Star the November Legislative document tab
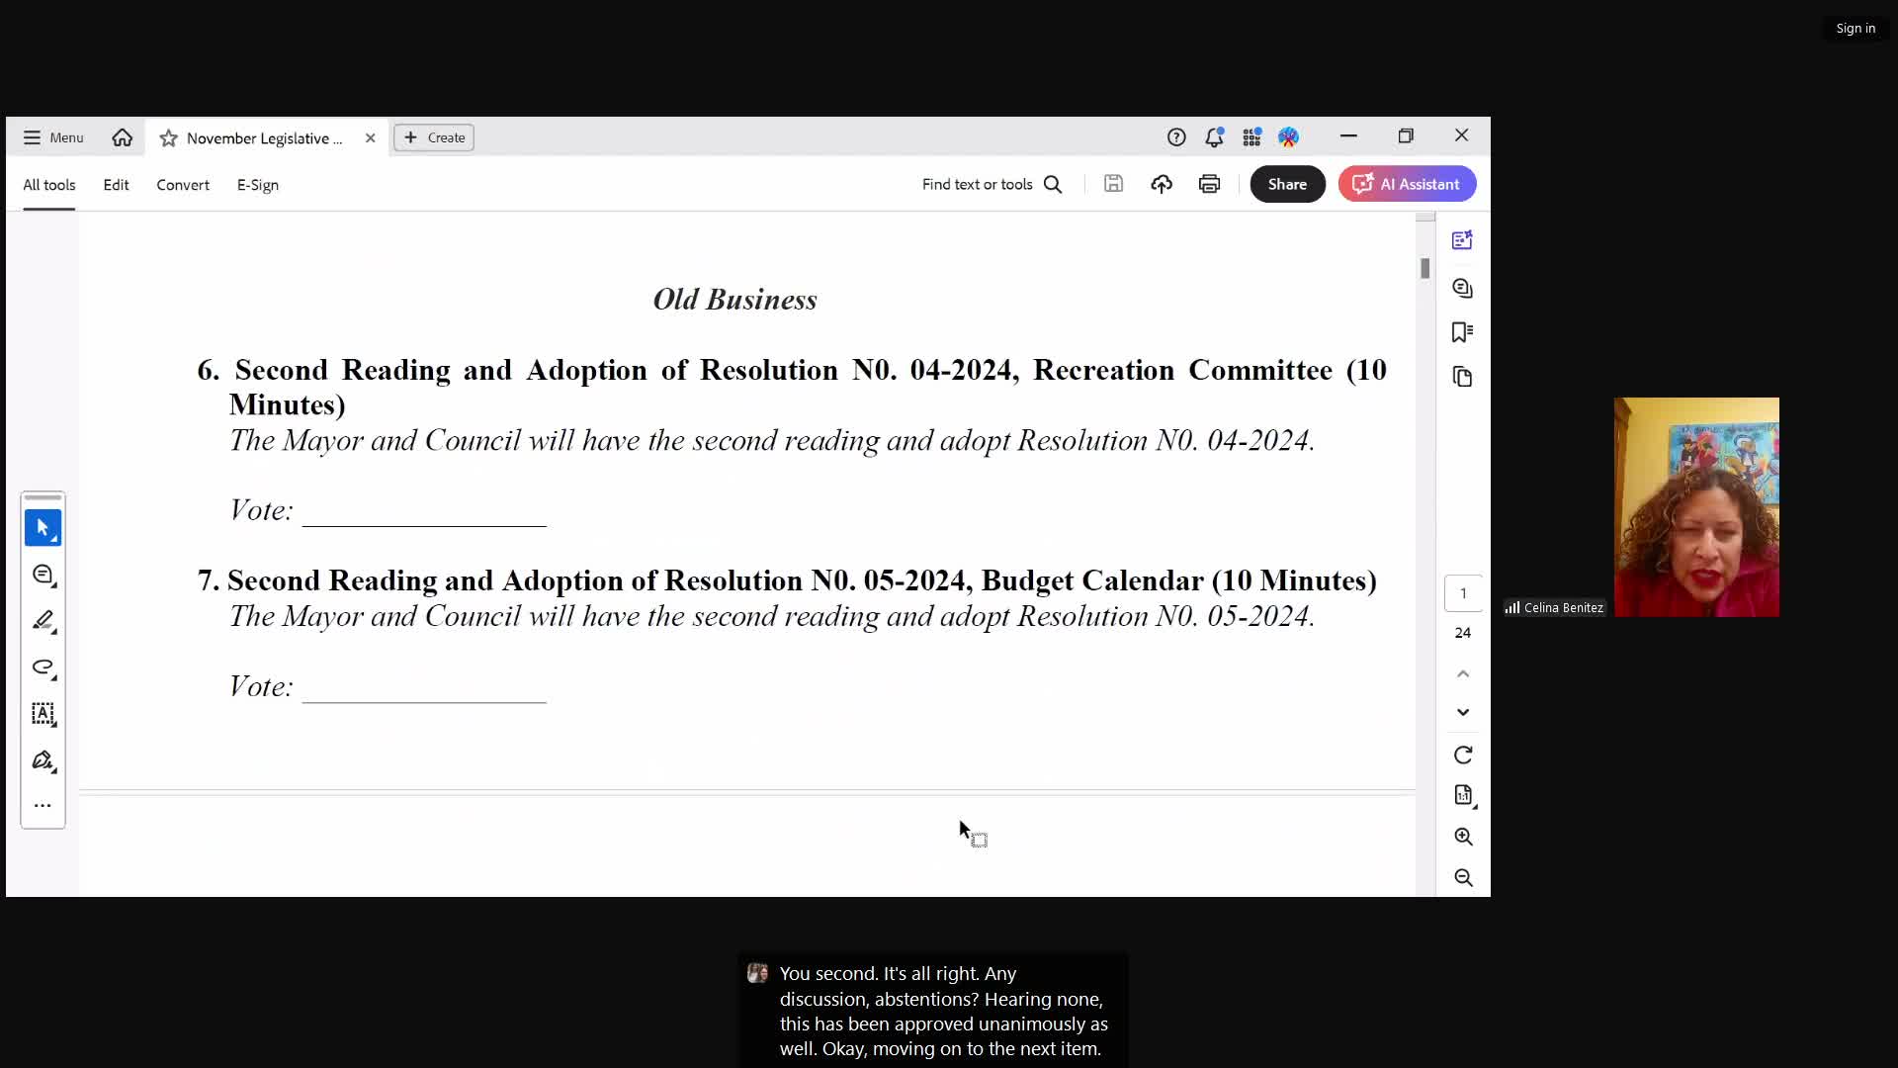Screen dimensions: 1898x1068 (169, 138)
